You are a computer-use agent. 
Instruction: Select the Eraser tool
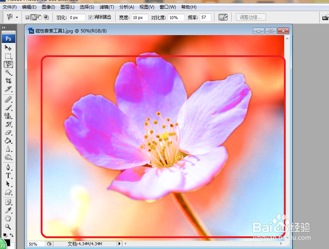click(x=8, y=132)
